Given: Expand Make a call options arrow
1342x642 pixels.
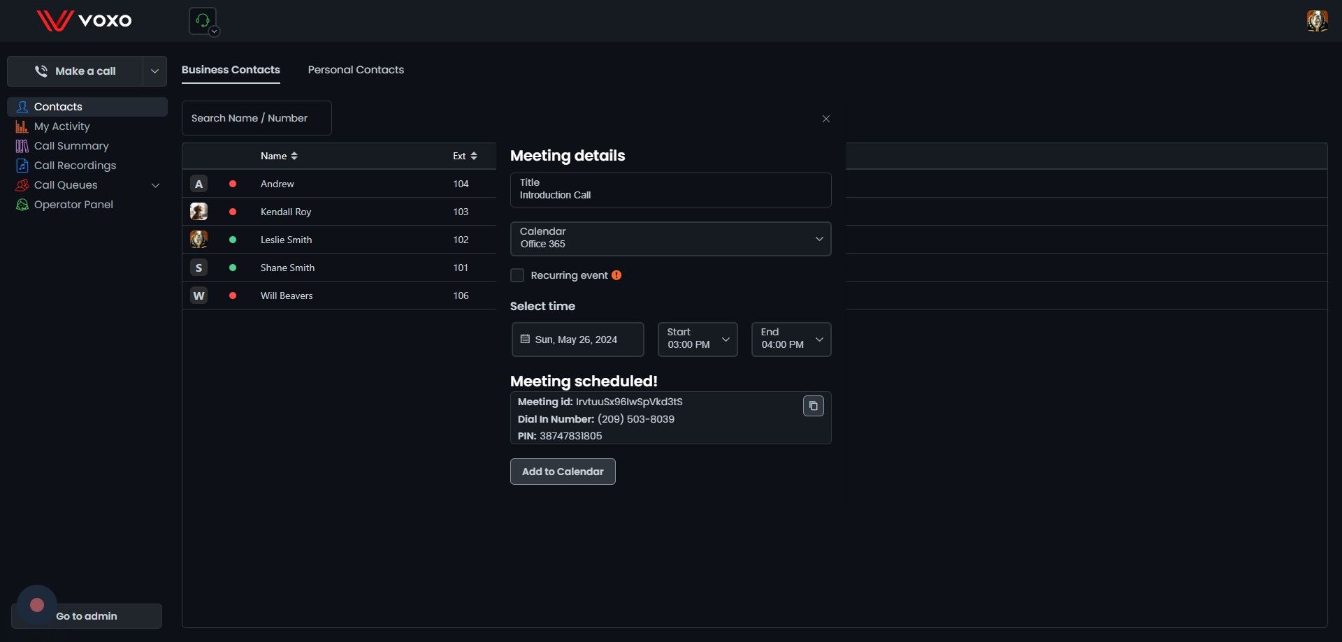Looking at the screenshot, I should 154,71.
